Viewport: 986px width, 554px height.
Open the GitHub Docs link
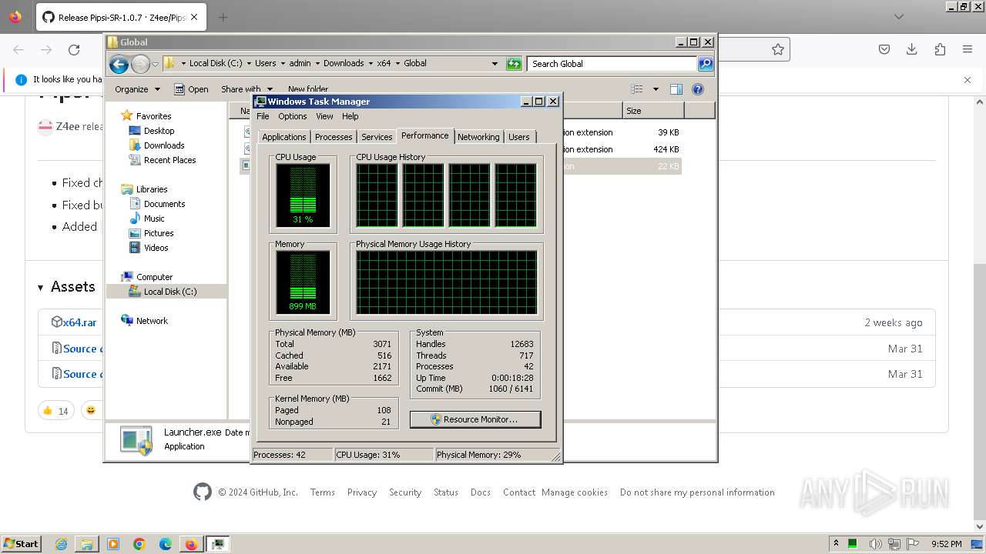tap(481, 492)
